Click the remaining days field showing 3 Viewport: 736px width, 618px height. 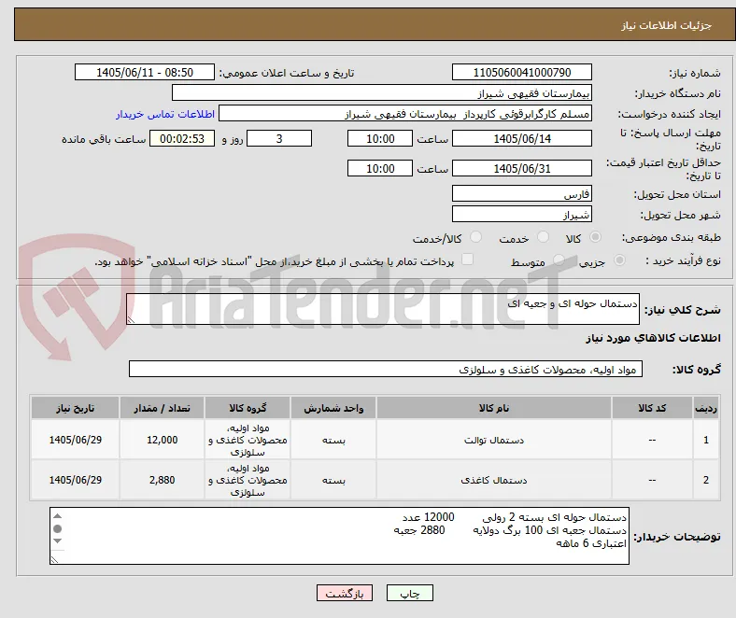pyautogui.click(x=279, y=138)
